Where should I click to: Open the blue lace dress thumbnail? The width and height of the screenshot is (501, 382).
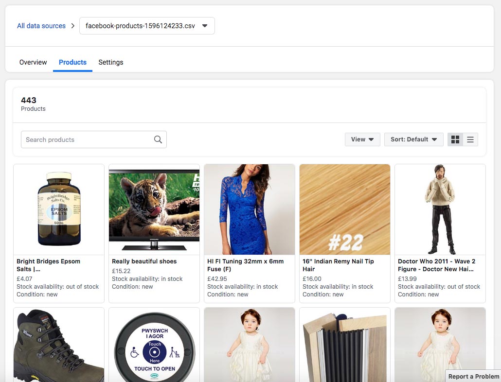pyautogui.click(x=249, y=209)
